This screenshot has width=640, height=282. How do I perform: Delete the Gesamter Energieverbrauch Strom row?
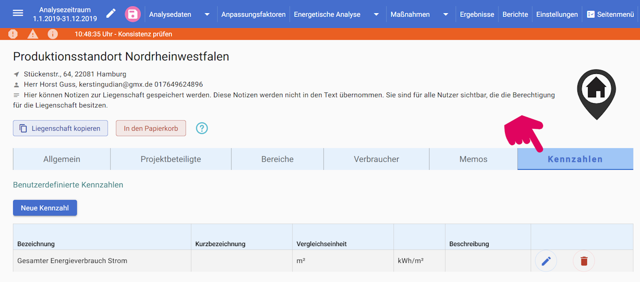[583, 261]
